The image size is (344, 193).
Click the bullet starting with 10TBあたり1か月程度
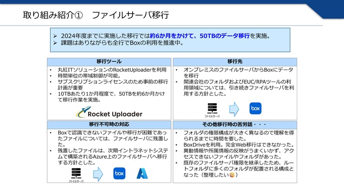tap(111, 97)
